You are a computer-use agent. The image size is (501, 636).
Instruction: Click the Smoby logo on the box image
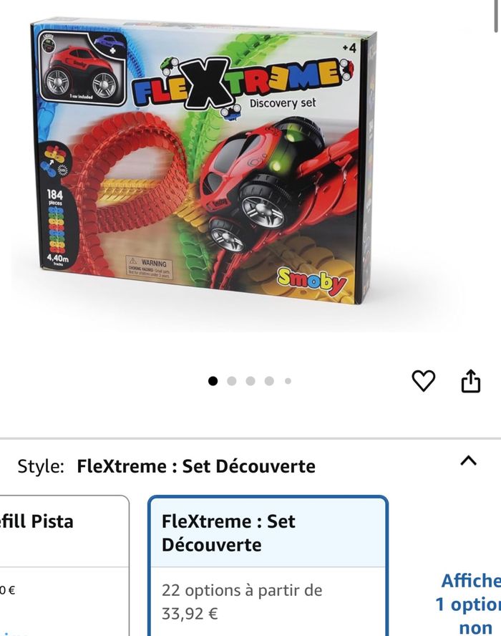coord(312,281)
